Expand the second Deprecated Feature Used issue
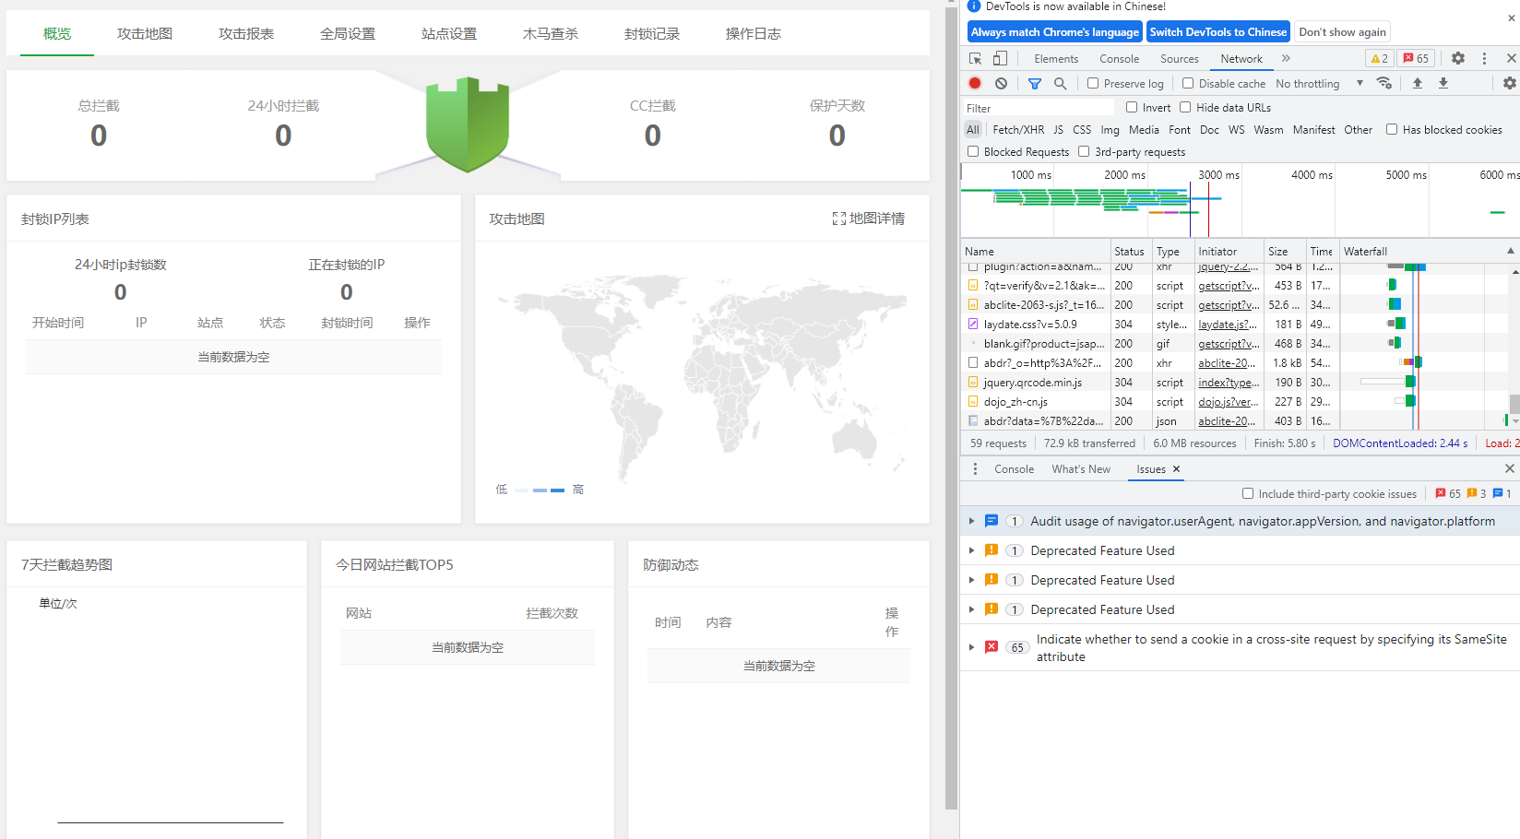 [971, 580]
